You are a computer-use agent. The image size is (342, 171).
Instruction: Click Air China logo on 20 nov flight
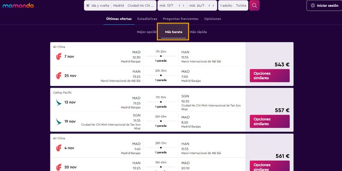pyautogui.click(x=59, y=167)
